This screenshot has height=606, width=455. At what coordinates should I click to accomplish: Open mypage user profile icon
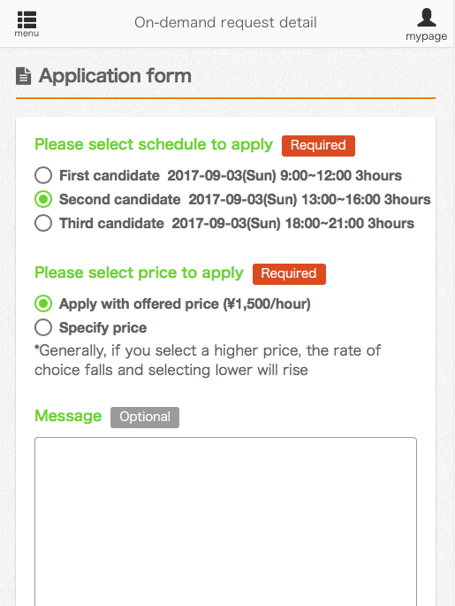[x=427, y=18]
